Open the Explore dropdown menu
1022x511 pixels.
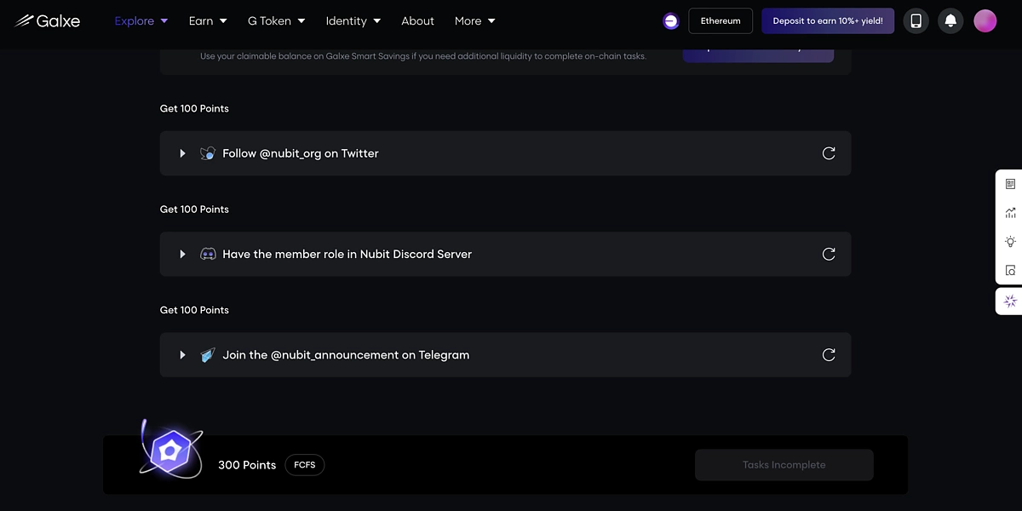coord(141,20)
